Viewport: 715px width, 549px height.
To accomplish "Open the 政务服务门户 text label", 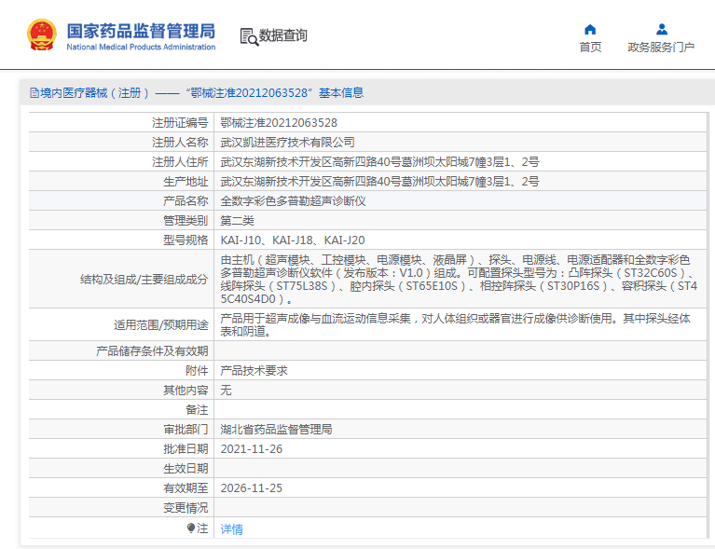I will pyautogui.click(x=661, y=48).
